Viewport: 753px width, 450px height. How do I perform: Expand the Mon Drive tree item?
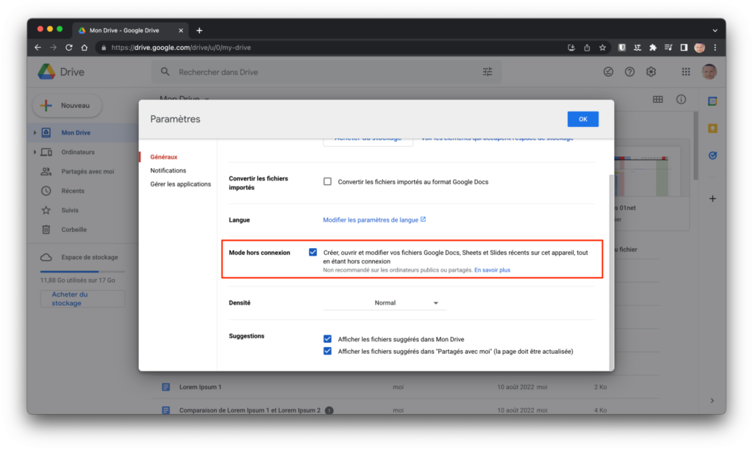pyautogui.click(x=35, y=133)
